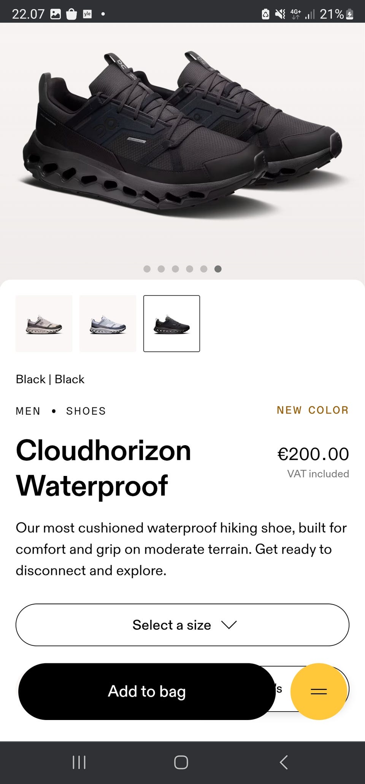The width and height of the screenshot is (365, 784).
Task: Open the recent apps overview icon
Action: [x=79, y=762]
